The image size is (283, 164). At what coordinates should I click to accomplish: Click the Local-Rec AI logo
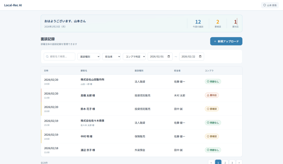(13, 5)
